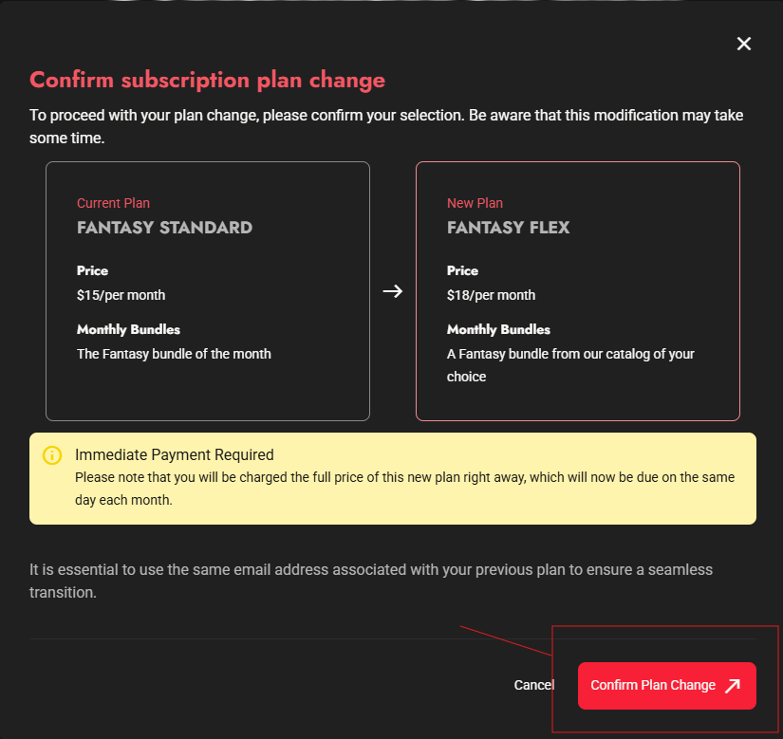Click the Monthly Bundles label in Current Plan
Viewport: 783px width, 739px height.
click(x=128, y=329)
